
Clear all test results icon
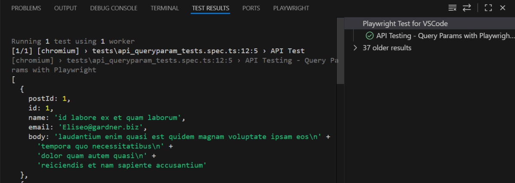coord(452,8)
